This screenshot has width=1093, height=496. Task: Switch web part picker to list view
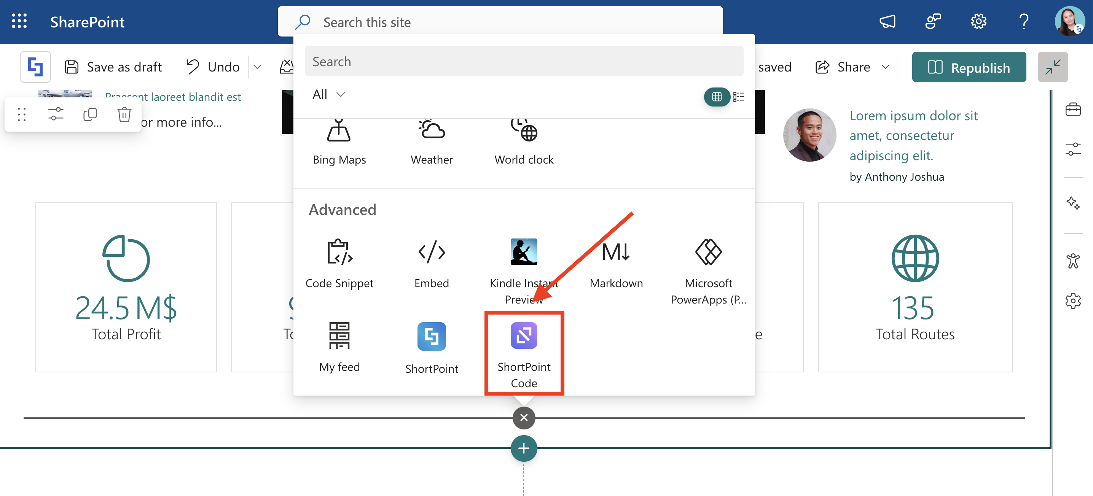tap(738, 97)
